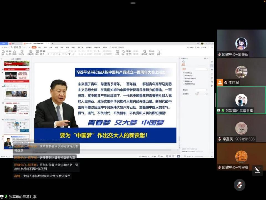Switch to the Insert ribbon tab
The width and height of the screenshot is (266, 200).
(40, 47)
